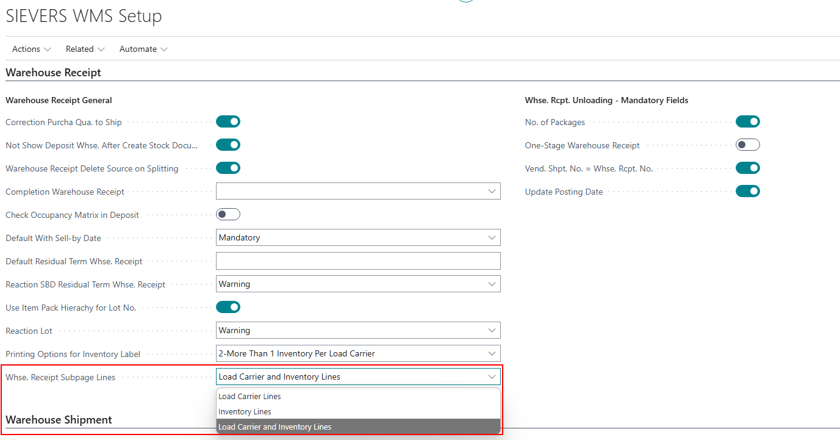Open the Related menu
This screenshot has height=440, width=840.
(85, 49)
